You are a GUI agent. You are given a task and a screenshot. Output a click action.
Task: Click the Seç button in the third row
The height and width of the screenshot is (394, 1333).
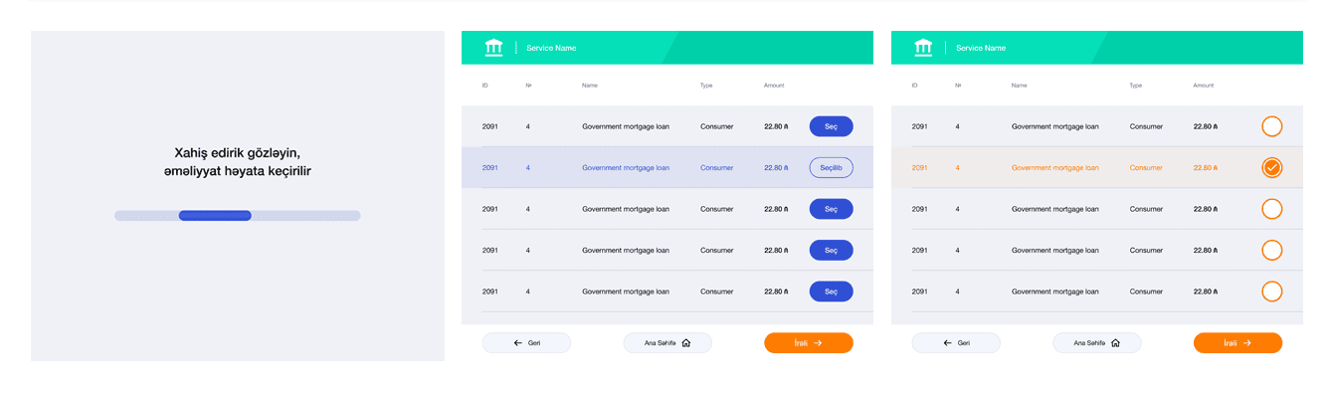(x=832, y=209)
